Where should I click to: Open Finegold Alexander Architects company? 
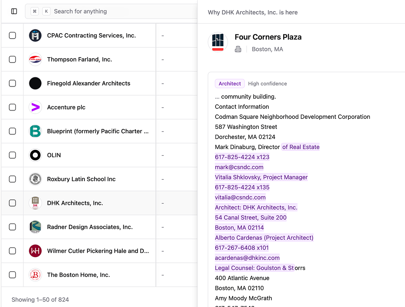pos(89,84)
